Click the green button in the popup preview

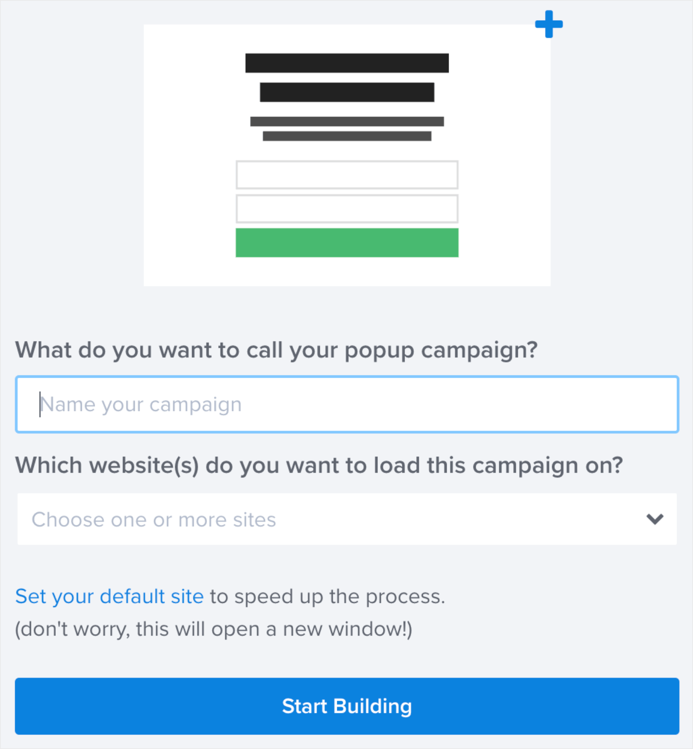click(x=346, y=243)
